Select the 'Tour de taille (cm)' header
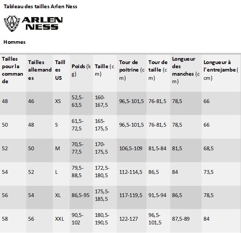The image size is (241, 233). [x=158, y=70]
